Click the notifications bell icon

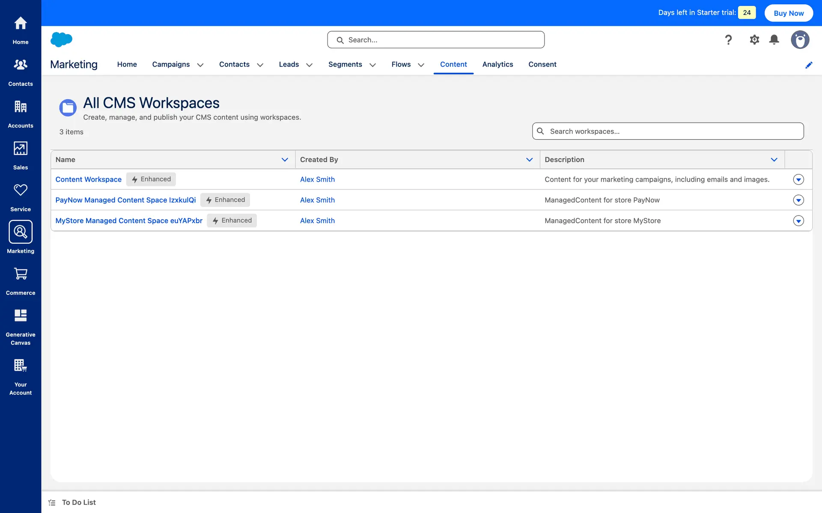coord(774,40)
